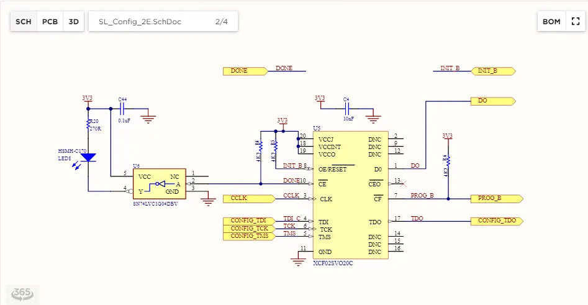Select capacitor C4 10nF
This screenshot has height=305, width=588.
pos(347,109)
